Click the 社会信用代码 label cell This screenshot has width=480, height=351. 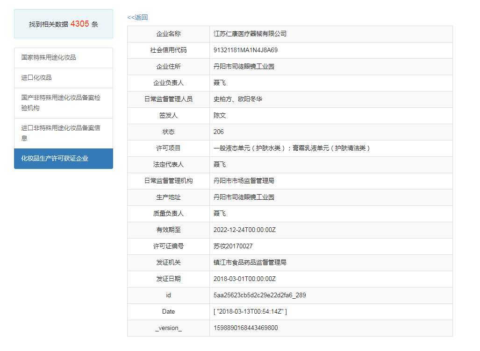(168, 50)
